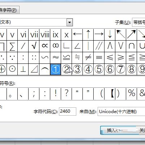
Task: Pick the circled dot ⊙ symbol
Action: pyautogui.click(x=12, y=69)
